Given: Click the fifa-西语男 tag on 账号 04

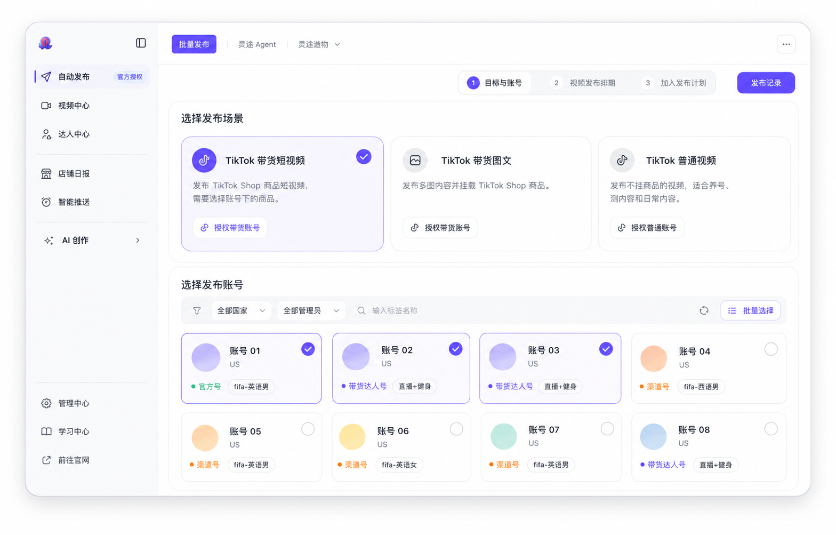Looking at the screenshot, I should coord(701,387).
